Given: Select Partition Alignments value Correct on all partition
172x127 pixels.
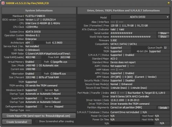Looking at the screenshot, I should click(x=126, y=107).
